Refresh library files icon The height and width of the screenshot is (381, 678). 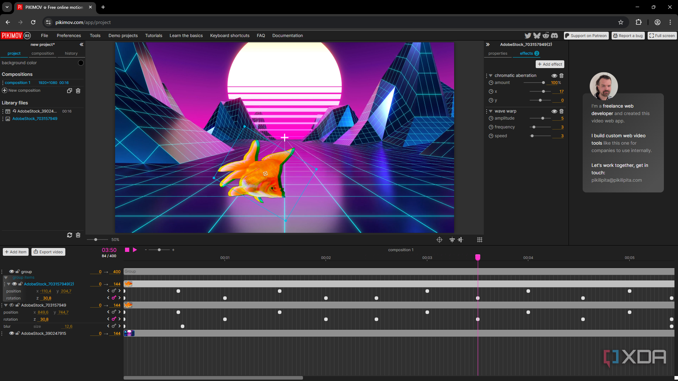(x=70, y=235)
